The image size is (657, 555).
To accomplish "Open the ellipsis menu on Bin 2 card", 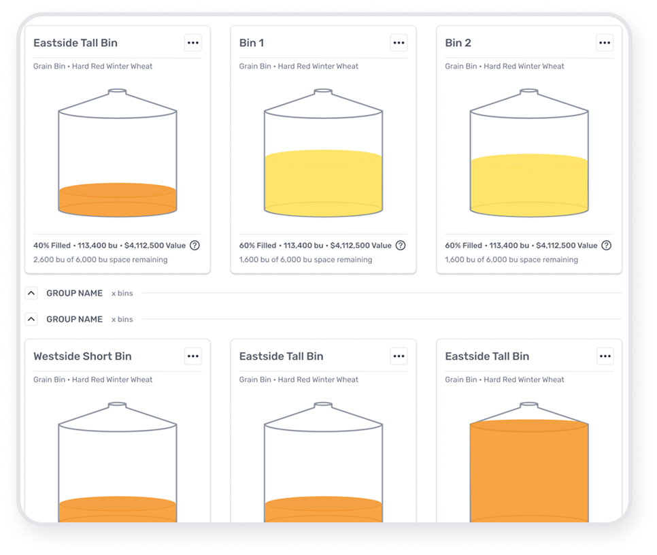I will tap(605, 43).
